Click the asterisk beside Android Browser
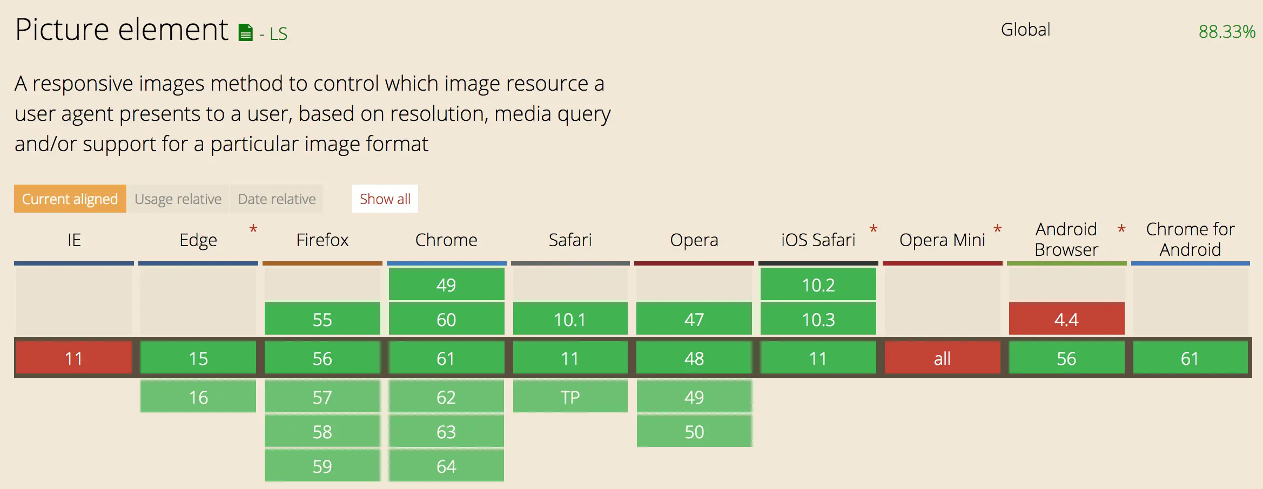The image size is (1263, 489). [1121, 230]
